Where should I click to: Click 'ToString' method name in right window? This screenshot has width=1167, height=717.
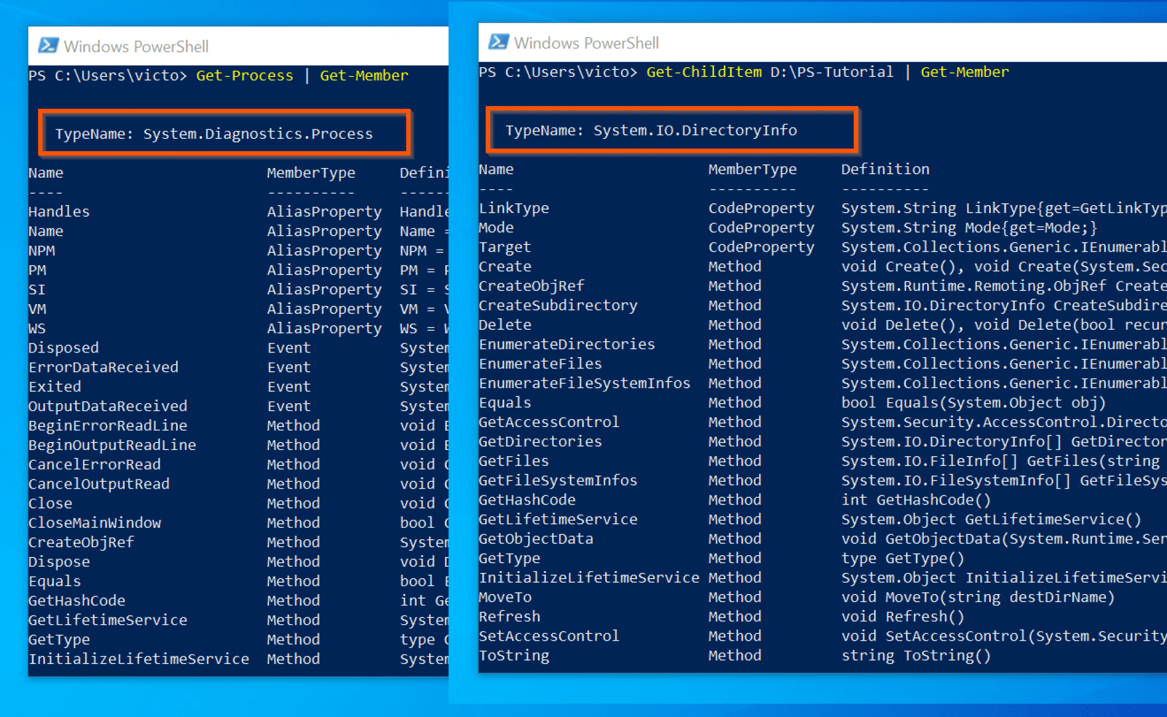tap(514, 655)
